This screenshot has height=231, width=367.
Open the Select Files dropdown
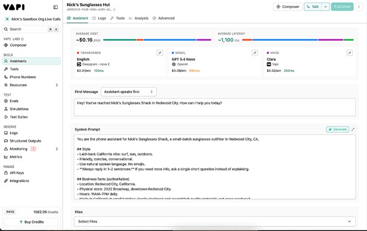(x=215, y=221)
